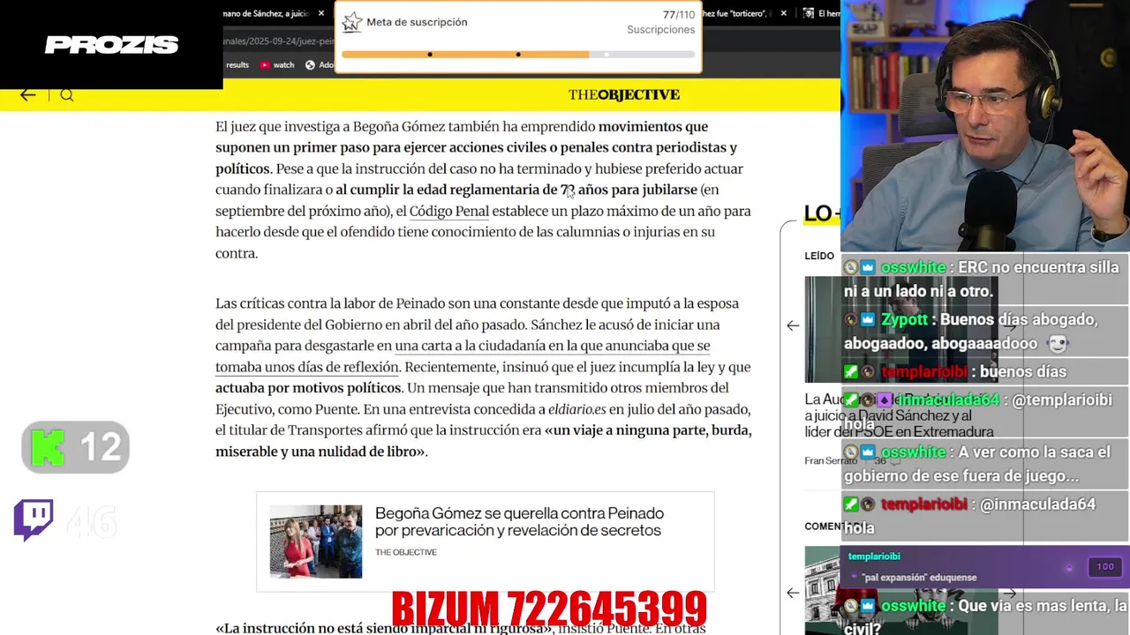Open sidebar article 'a juicio a David Sánchez'
The image size is (1130, 635).
[x=899, y=415]
